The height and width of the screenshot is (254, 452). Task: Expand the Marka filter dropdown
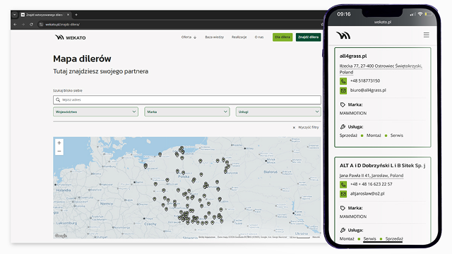pos(186,111)
